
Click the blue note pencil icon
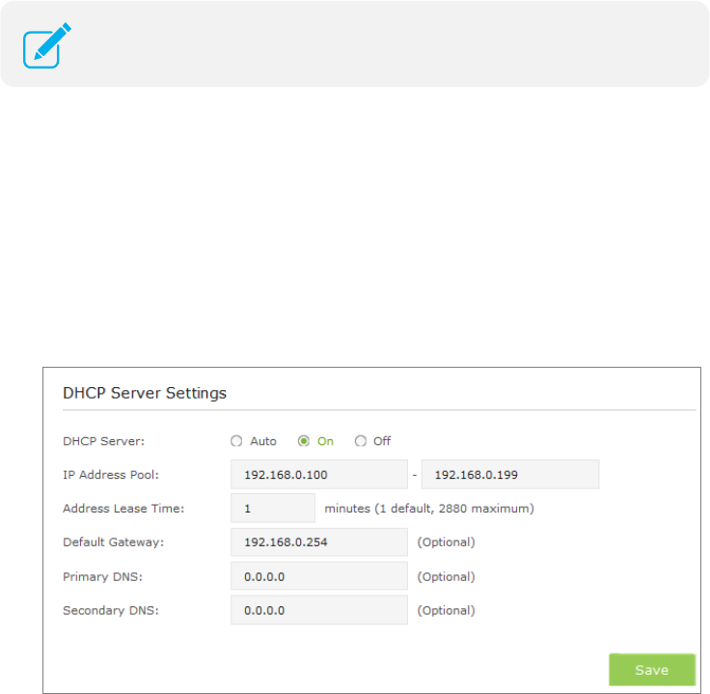tap(47, 45)
